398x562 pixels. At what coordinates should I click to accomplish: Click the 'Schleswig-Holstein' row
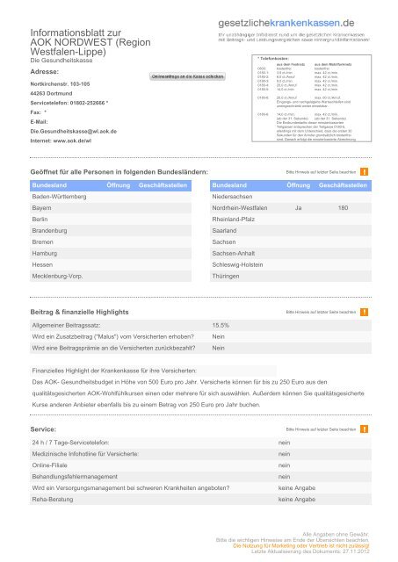click(x=291, y=265)
